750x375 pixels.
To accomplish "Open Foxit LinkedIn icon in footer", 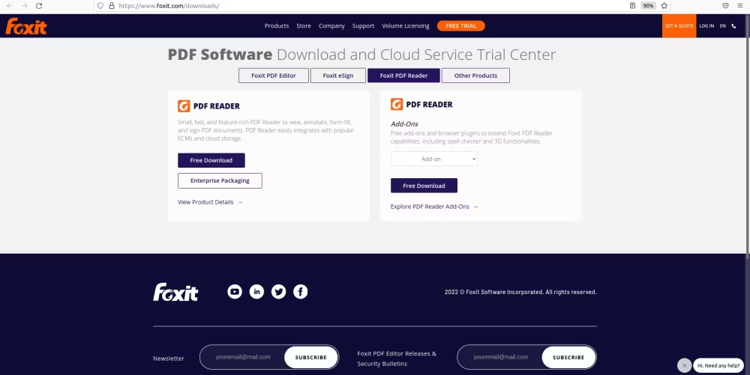I will coord(256,291).
